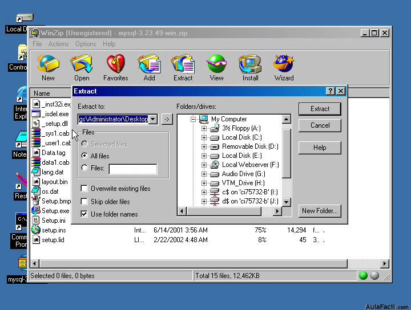Select the 3½ Floppy (A:) drive icon
This screenshot has width=411, height=310.
click(215, 128)
